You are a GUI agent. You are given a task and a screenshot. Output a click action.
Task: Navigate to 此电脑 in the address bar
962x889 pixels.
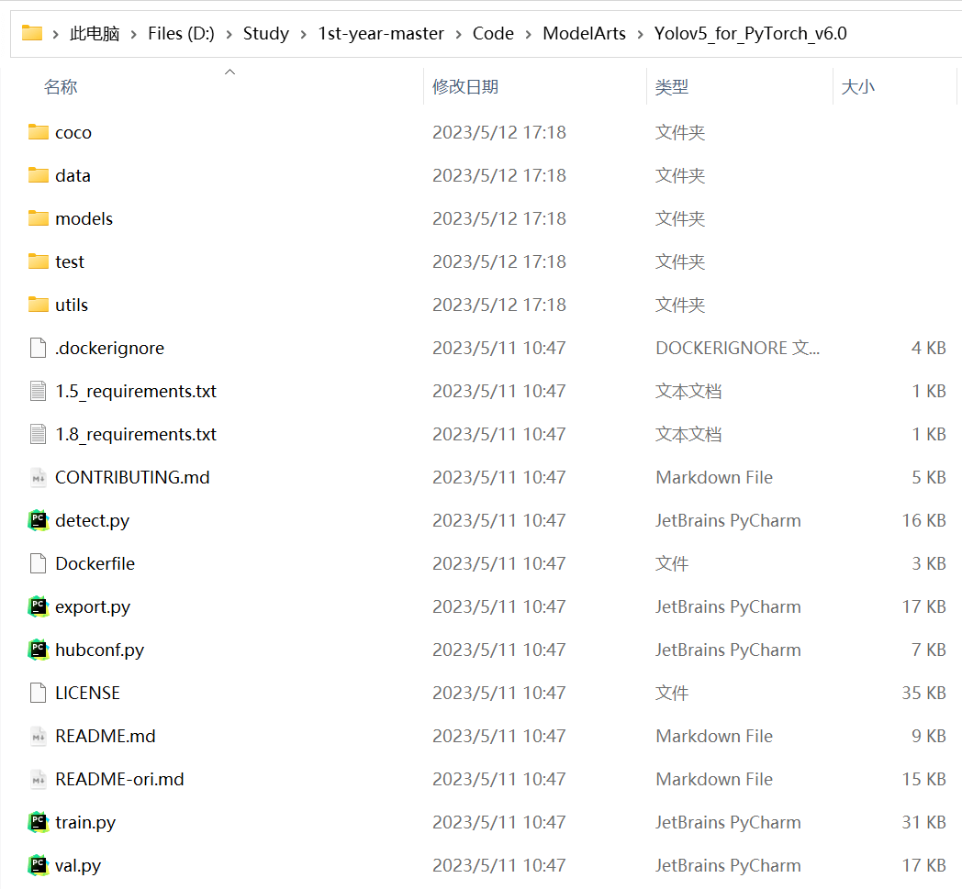(95, 34)
